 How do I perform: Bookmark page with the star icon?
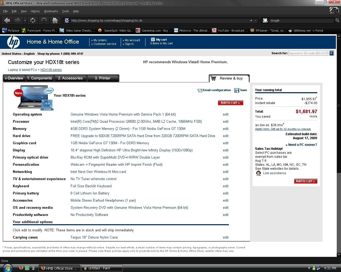tap(251, 20)
